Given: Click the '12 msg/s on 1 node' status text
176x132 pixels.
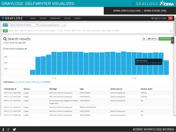Looking at the screenshot, I should (159, 18).
